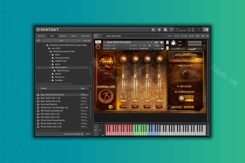Click the KSP button in the rack header

click(x=198, y=36)
